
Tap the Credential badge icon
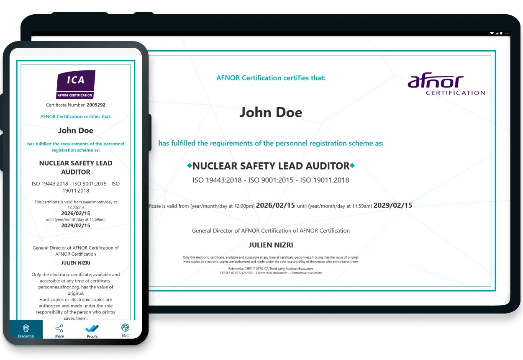point(26,328)
